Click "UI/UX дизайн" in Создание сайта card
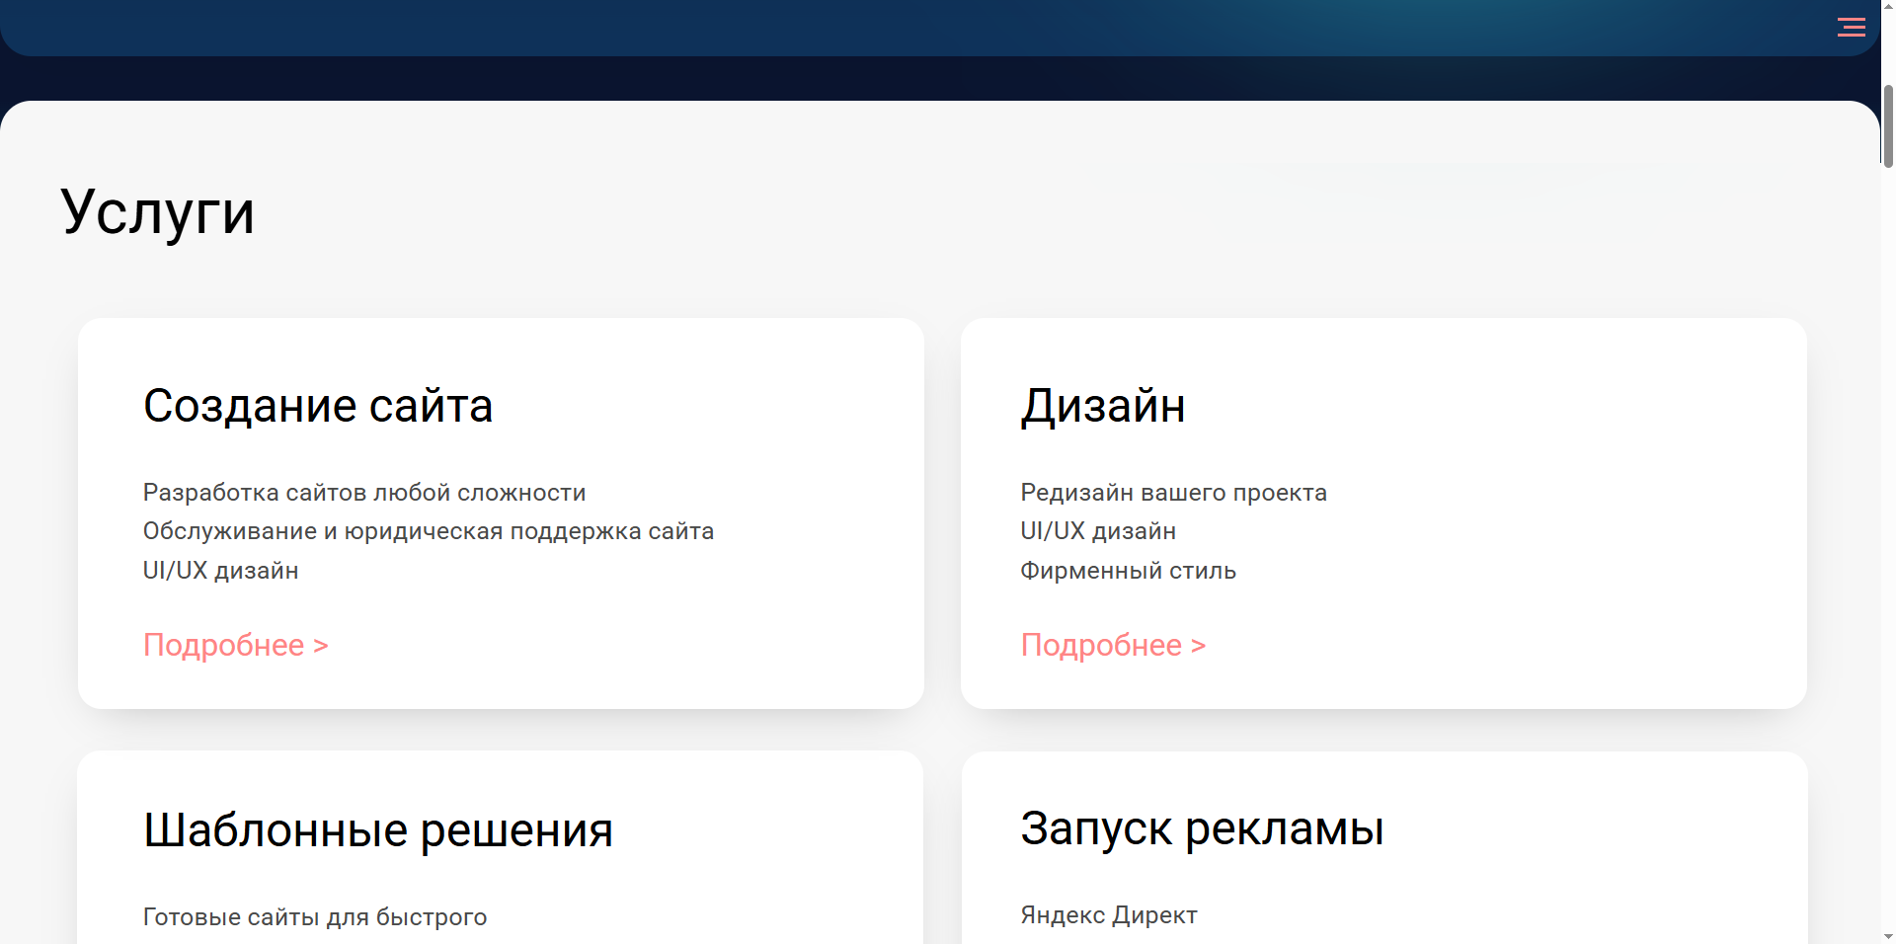This screenshot has width=1896, height=944. coord(220,571)
